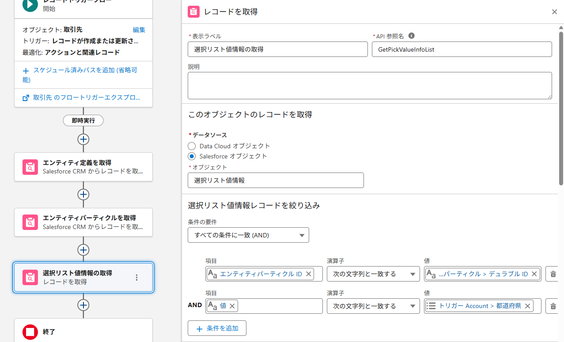Screen dimensions: 564x342
Task: Delete the 値 condition row with trash icon
Action: click(553, 306)
